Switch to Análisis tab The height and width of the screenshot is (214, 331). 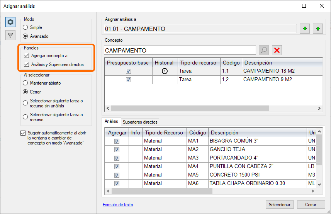pyautogui.click(x=111, y=121)
